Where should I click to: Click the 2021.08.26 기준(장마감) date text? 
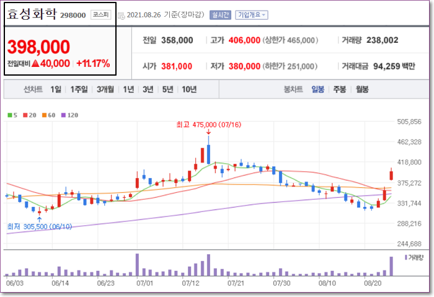[x=166, y=15]
